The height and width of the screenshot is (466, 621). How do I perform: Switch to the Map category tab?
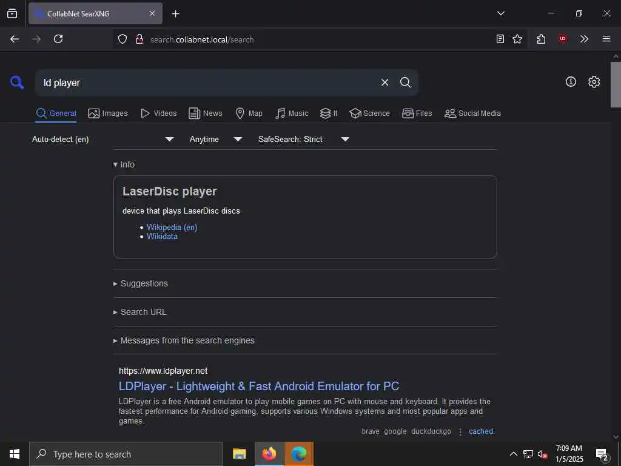click(x=249, y=113)
